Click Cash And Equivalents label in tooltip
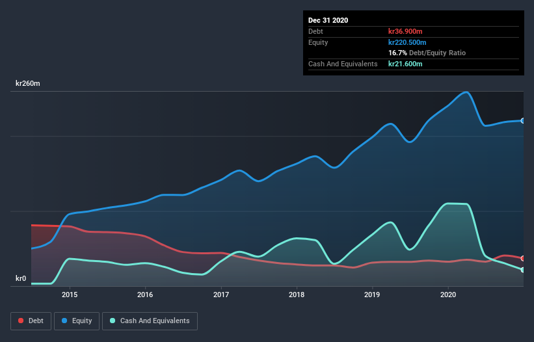The image size is (534, 342). point(343,64)
